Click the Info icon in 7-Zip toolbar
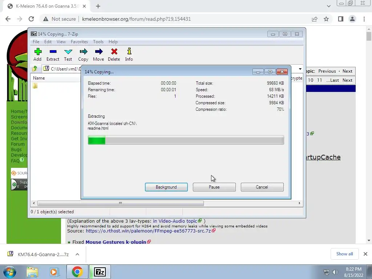The height and width of the screenshot is (279, 372). click(x=129, y=54)
